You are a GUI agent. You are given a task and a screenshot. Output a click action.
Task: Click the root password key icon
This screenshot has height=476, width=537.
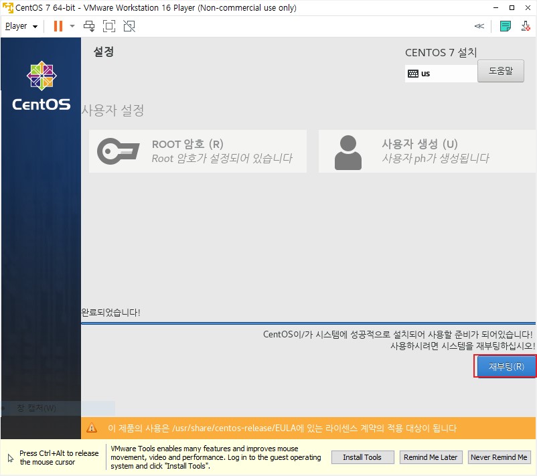(x=118, y=151)
